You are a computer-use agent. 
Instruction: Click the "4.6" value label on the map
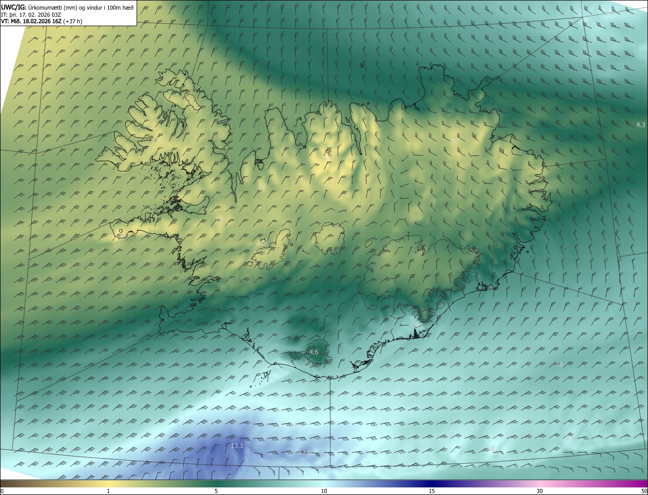point(313,352)
